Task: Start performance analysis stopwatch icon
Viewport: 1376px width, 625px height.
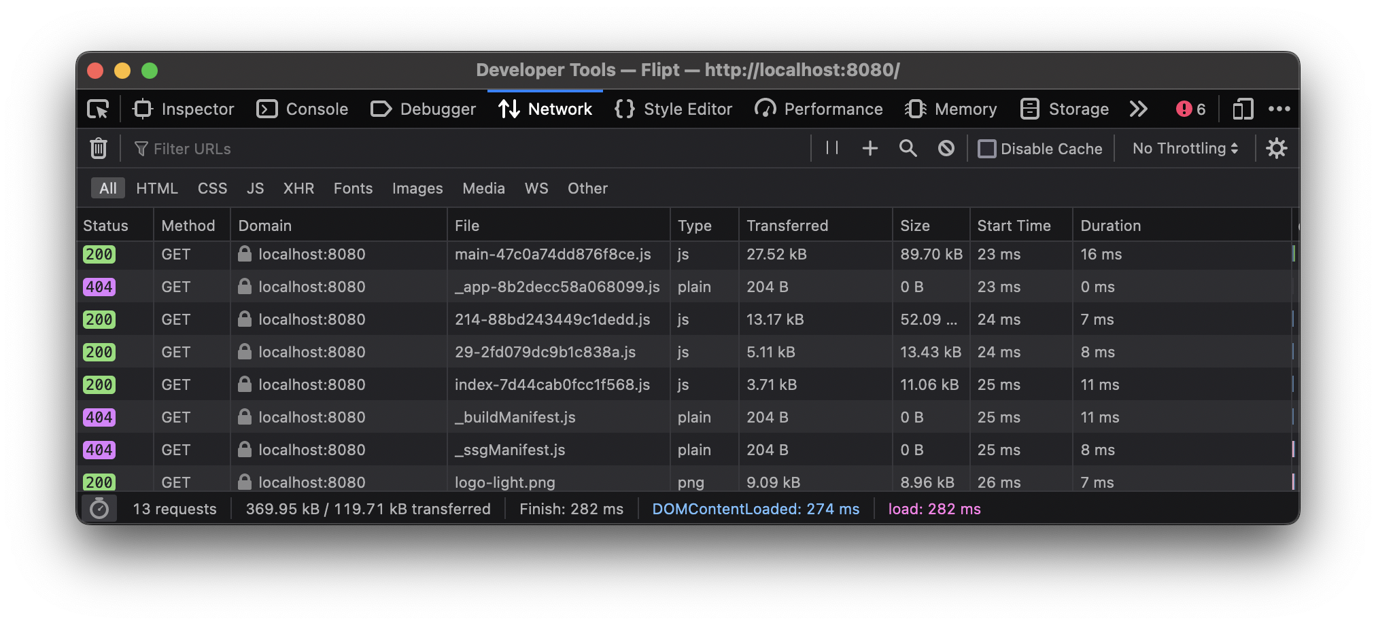Action: click(99, 508)
